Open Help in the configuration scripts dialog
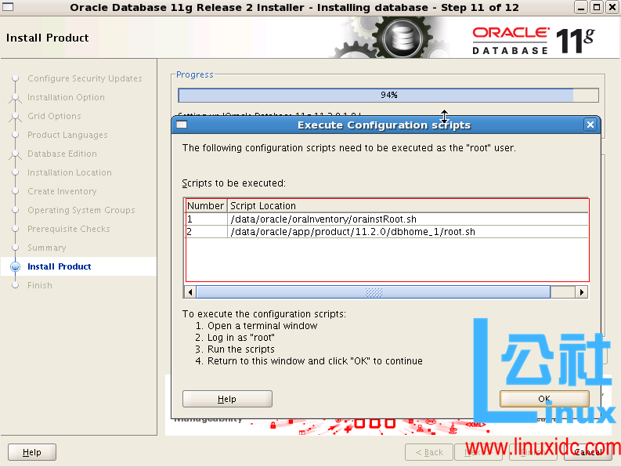 click(227, 399)
